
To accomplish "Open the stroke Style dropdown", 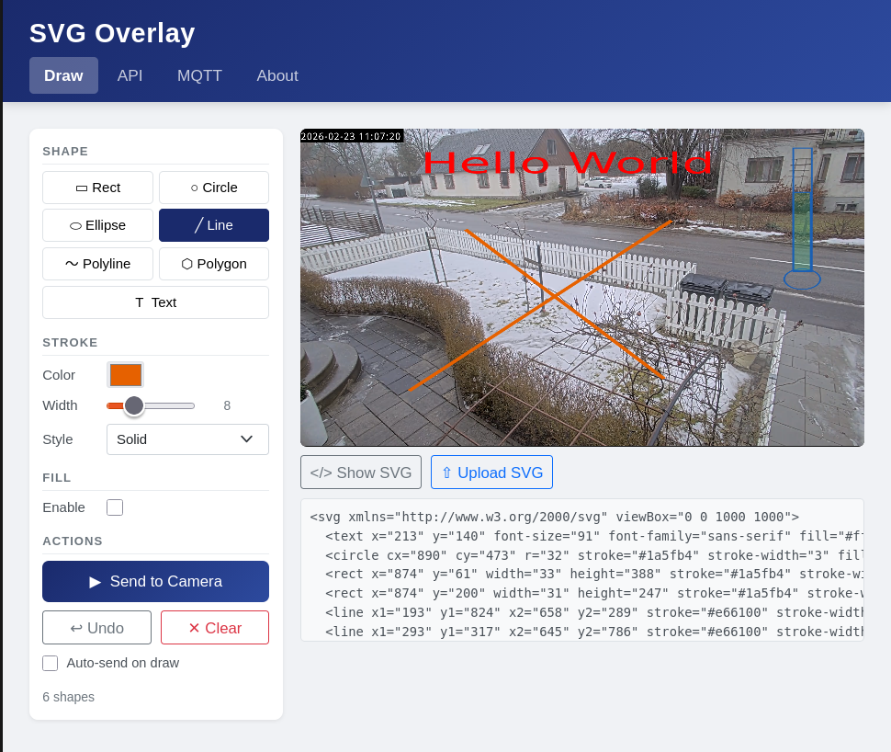I will [x=187, y=439].
